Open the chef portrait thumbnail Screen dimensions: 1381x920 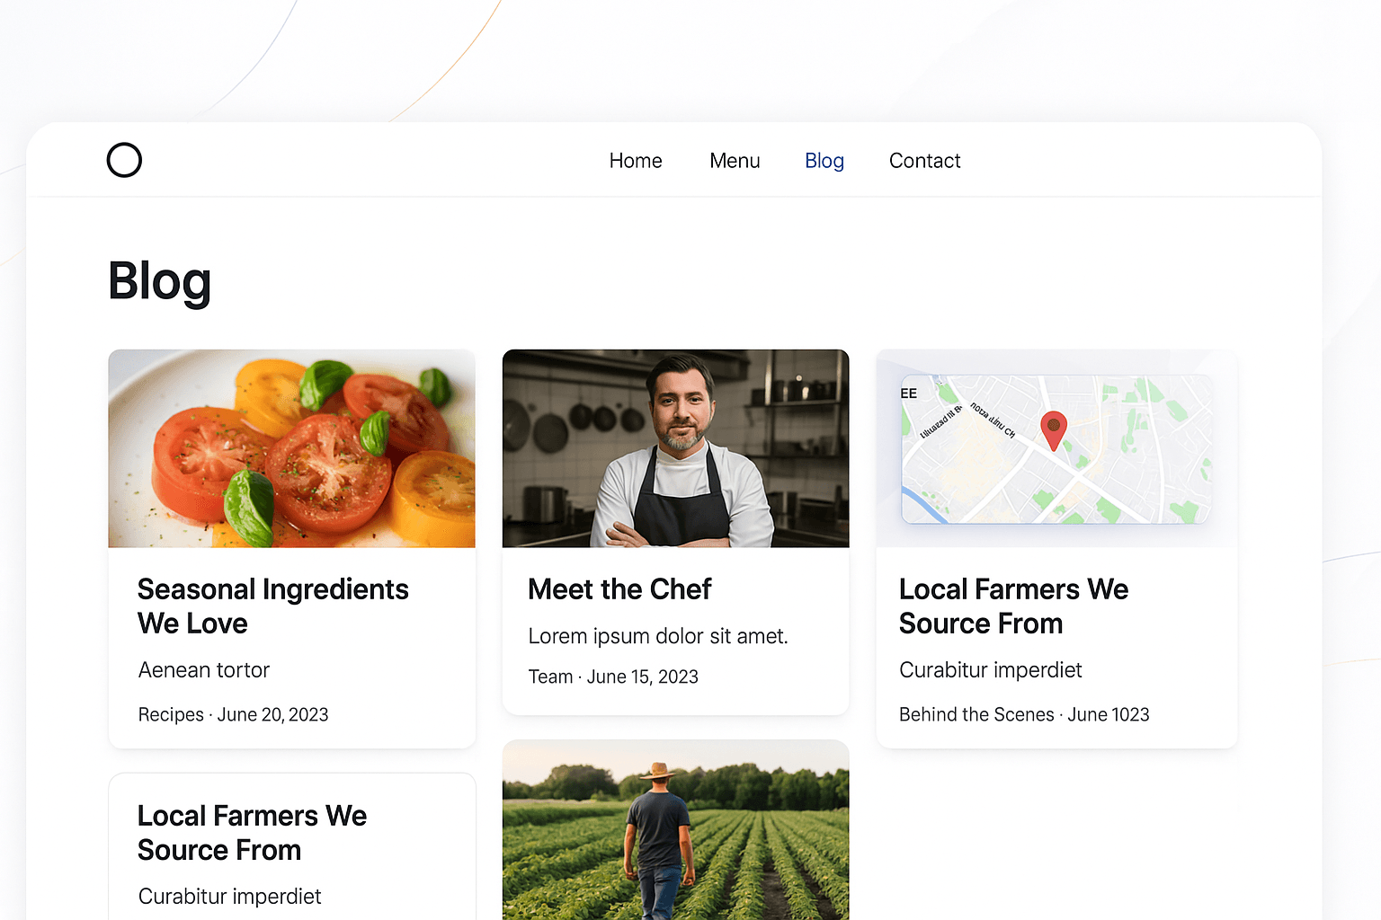tap(675, 448)
